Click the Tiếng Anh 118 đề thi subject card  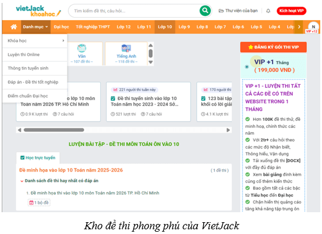click(127, 54)
